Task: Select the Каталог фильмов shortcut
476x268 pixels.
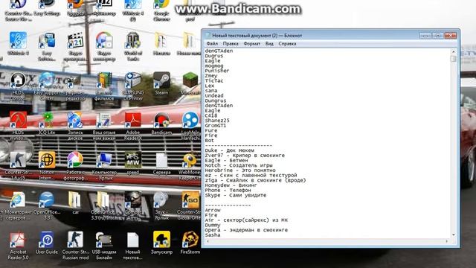Action: point(104,86)
